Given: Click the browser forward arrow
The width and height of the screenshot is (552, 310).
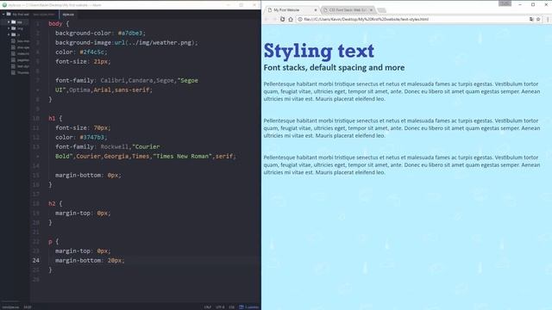Looking at the screenshot, I should coord(274,19).
